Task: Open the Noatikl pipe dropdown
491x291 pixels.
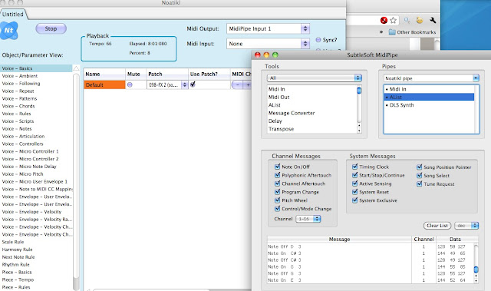Action: coord(431,78)
